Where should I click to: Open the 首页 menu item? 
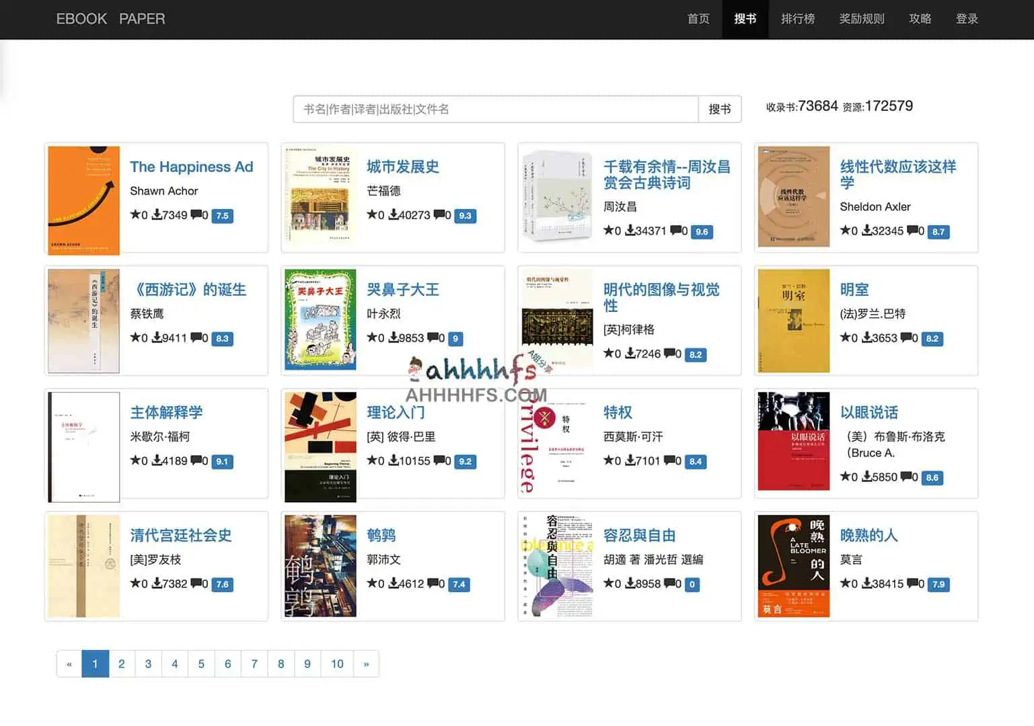(698, 19)
